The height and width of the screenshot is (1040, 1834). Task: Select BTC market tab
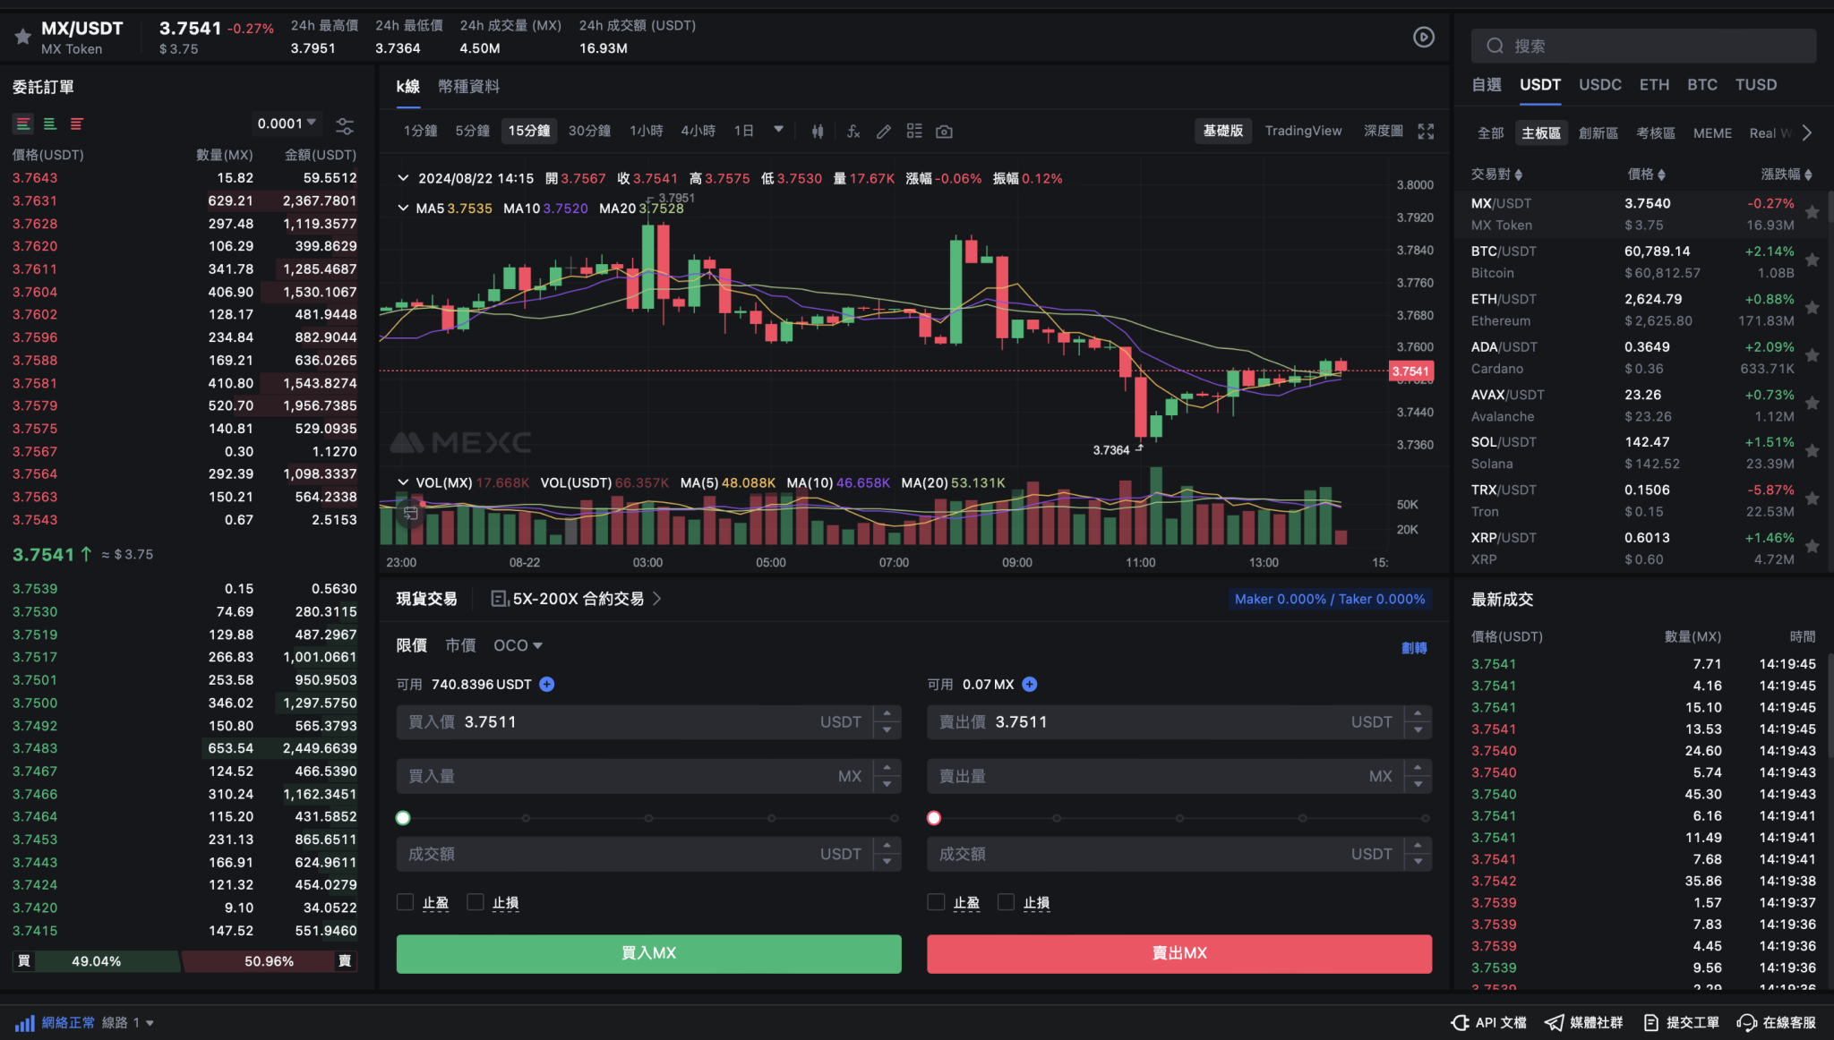tap(1701, 84)
